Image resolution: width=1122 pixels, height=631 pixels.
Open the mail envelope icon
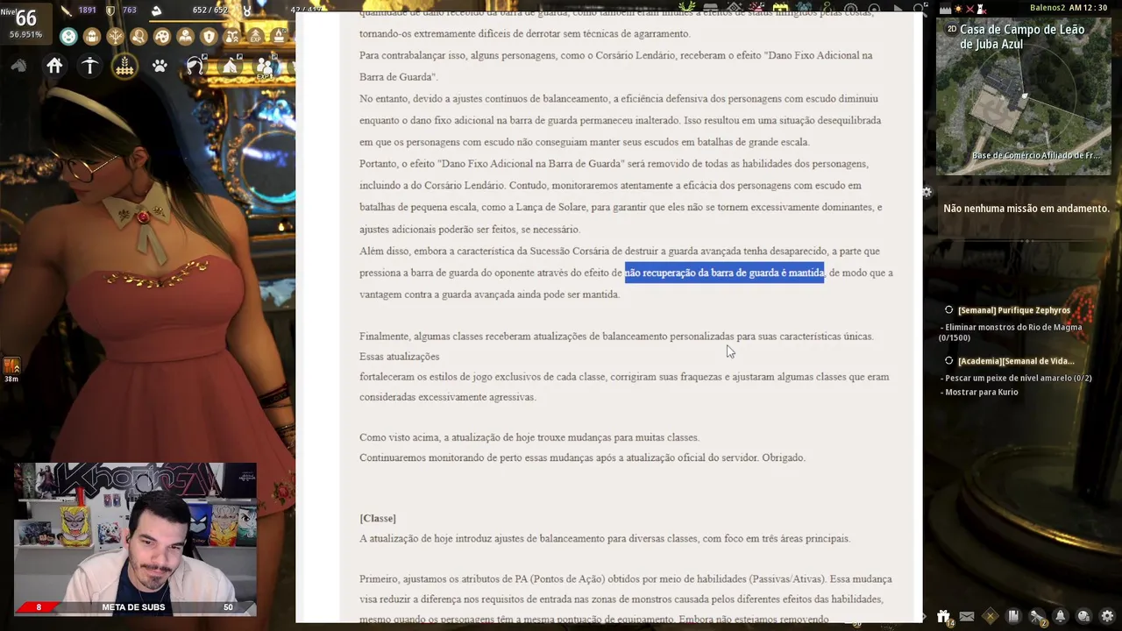(967, 617)
